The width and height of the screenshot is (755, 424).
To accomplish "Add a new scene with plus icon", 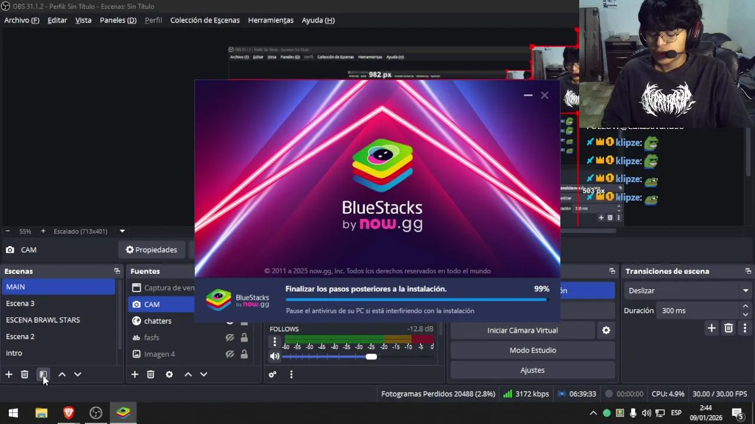I will tap(9, 375).
